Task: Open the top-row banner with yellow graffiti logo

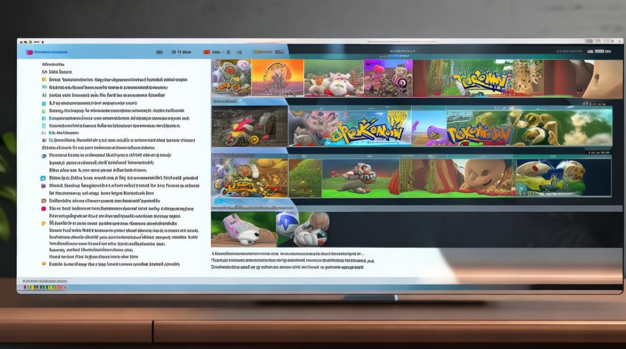Action: 478,78
